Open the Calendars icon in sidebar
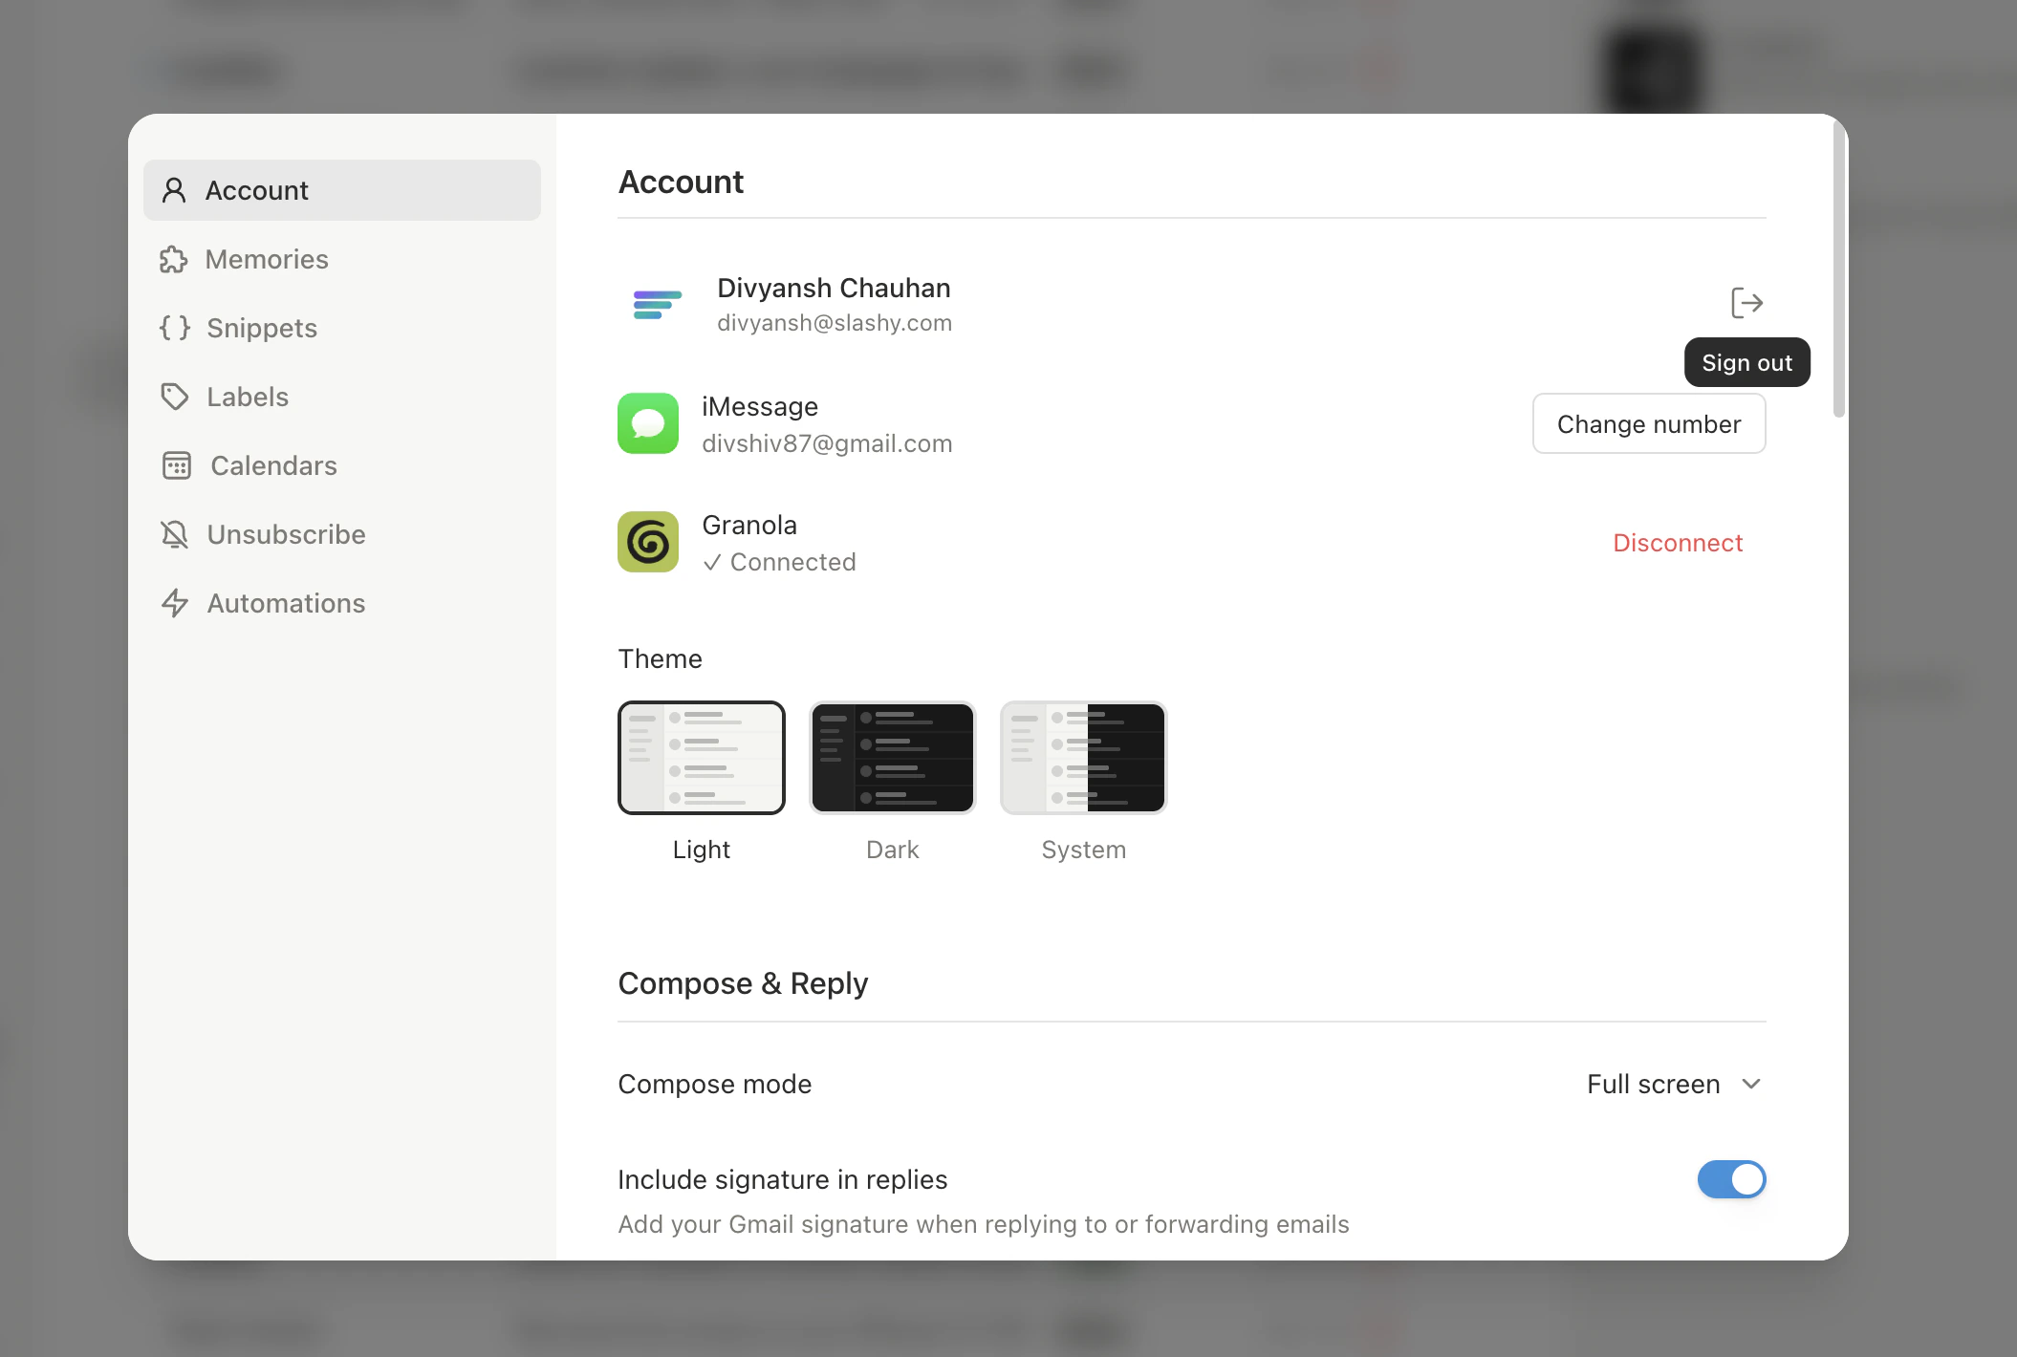The image size is (2017, 1357). pos(177,465)
